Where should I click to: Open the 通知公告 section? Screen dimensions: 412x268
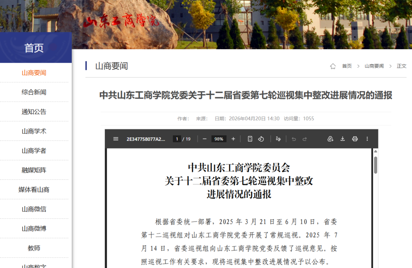tap(35, 111)
